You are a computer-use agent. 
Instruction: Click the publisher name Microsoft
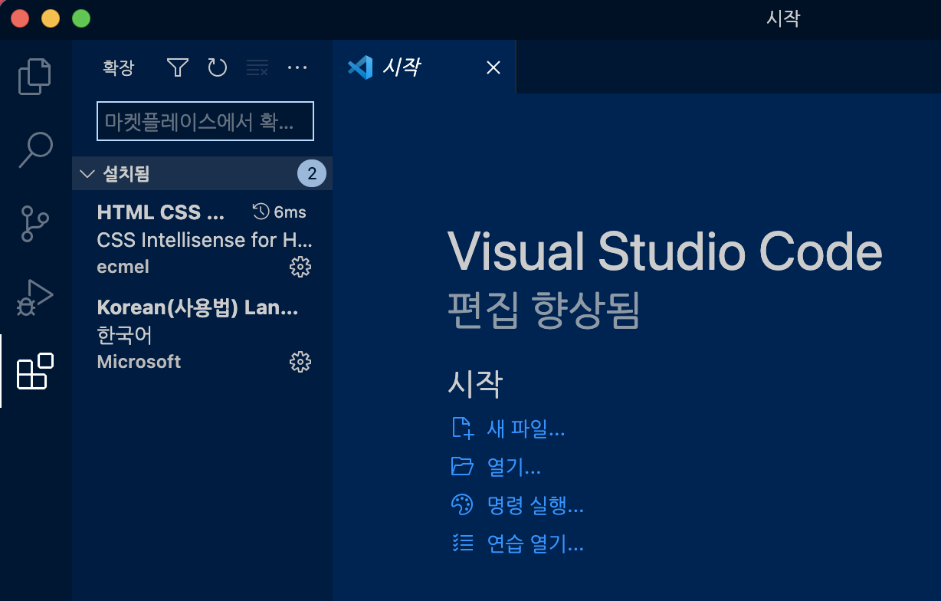tap(139, 362)
